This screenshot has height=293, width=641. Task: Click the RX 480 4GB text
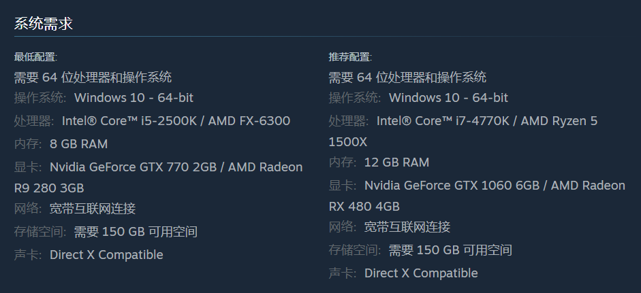pos(364,206)
